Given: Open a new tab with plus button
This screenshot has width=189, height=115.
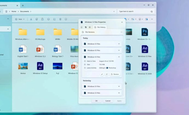Looking at the screenshot, I should click(23, 5).
